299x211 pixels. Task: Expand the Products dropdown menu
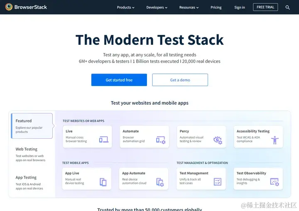(x=126, y=7)
